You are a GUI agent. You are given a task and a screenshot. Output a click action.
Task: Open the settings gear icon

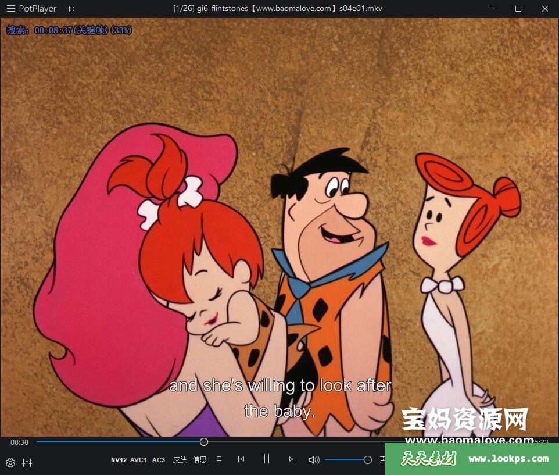pos(10,463)
